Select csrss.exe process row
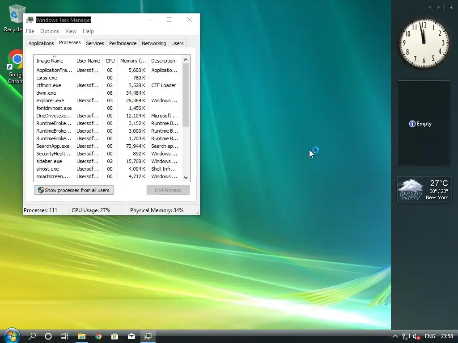The width and height of the screenshot is (458, 343). [x=107, y=78]
